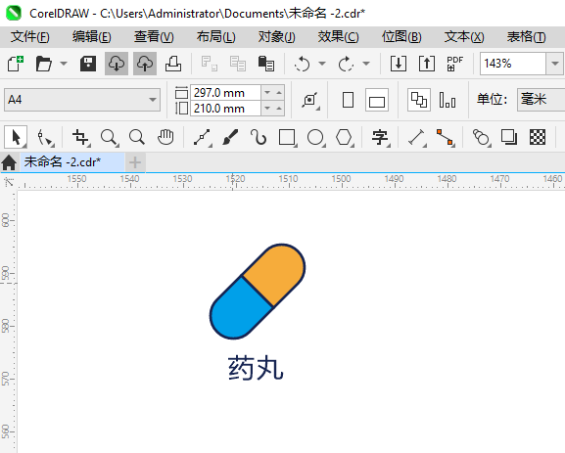Image resolution: width=565 pixels, height=453 pixels.
Task: Open the 效果(C) menu
Action: click(x=338, y=37)
